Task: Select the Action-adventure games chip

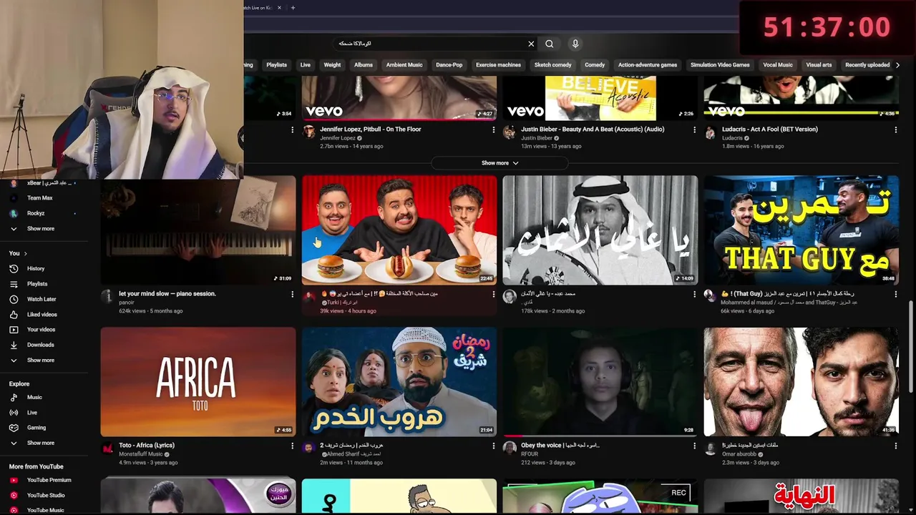Action: (648, 65)
